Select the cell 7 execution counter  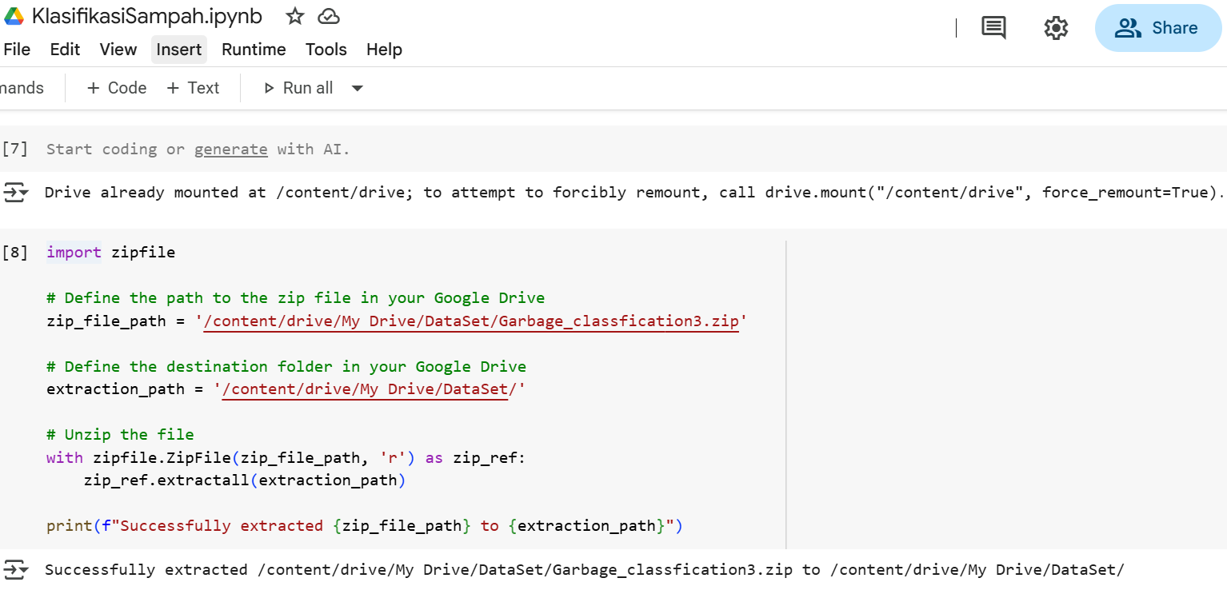(x=15, y=149)
